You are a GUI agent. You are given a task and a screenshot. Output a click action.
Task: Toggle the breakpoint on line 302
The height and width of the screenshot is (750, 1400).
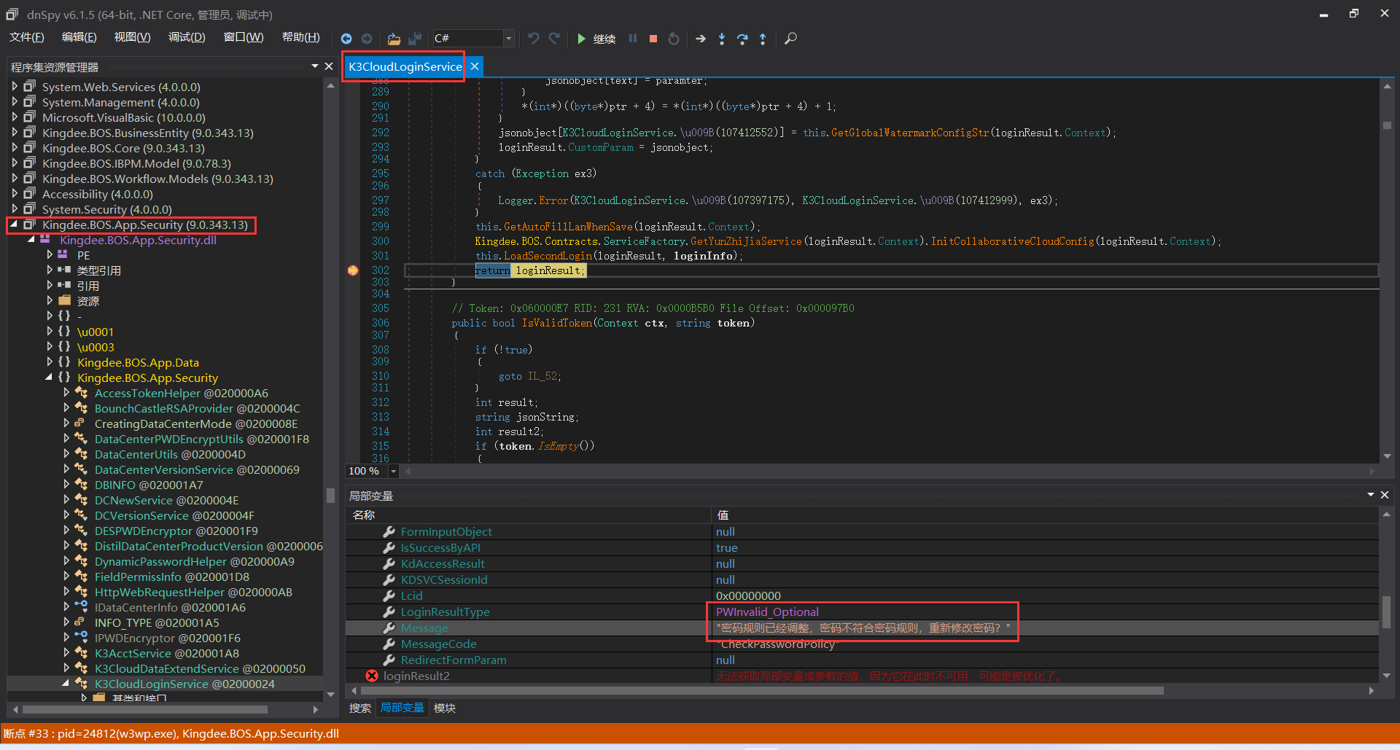click(x=353, y=270)
